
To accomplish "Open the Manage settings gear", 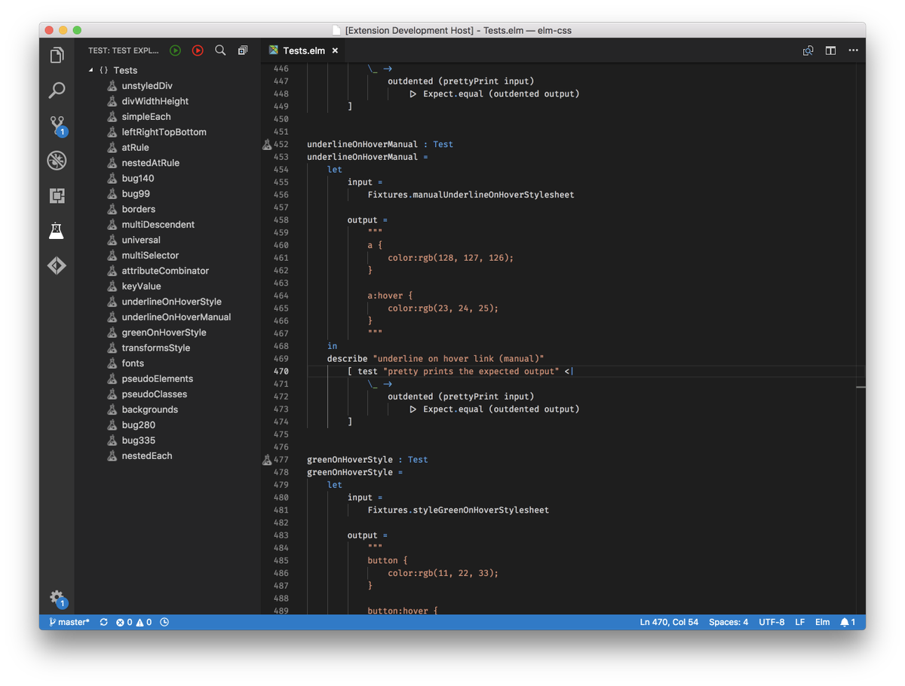I will tap(57, 599).
